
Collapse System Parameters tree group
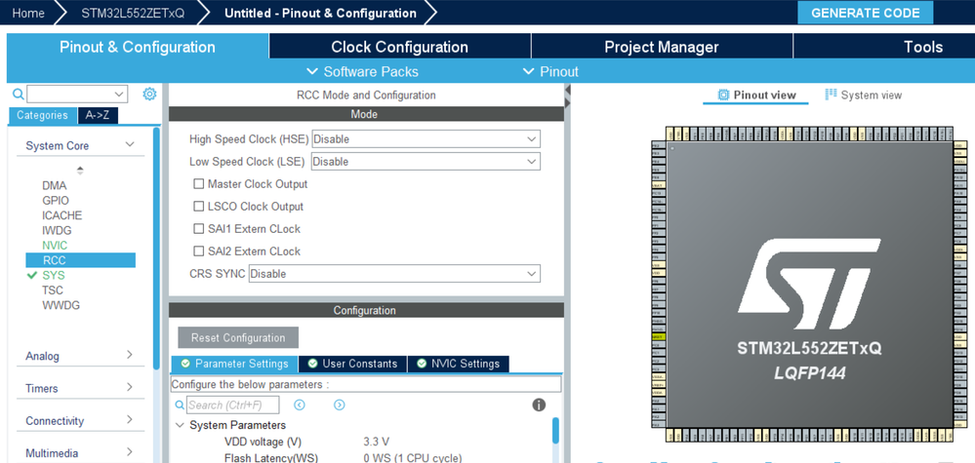[180, 425]
